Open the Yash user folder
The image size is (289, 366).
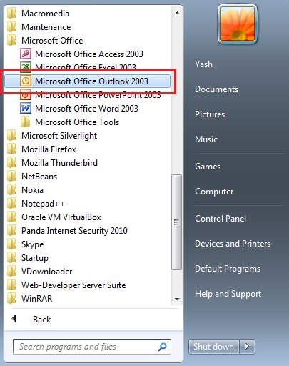pyautogui.click(x=203, y=64)
